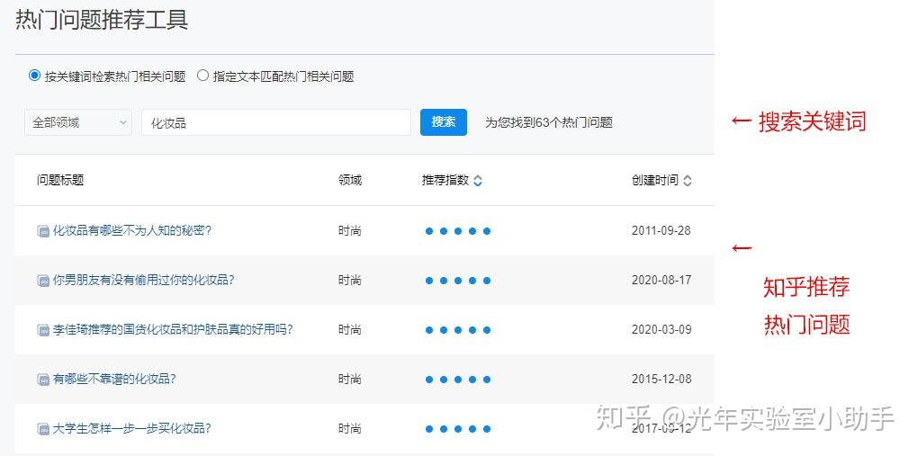Click 时尚 in the 2011-09-28 row
This screenshot has height=456, width=918.
[x=349, y=230]
